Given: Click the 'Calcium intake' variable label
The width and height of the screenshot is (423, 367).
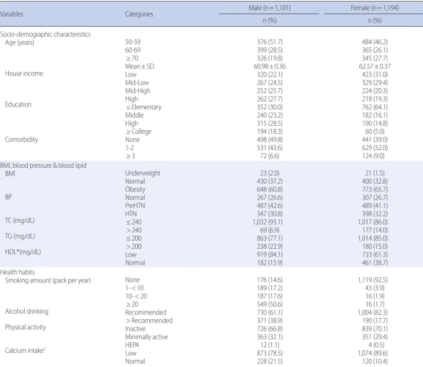Looking at the screenshot, I should point(25,350).
